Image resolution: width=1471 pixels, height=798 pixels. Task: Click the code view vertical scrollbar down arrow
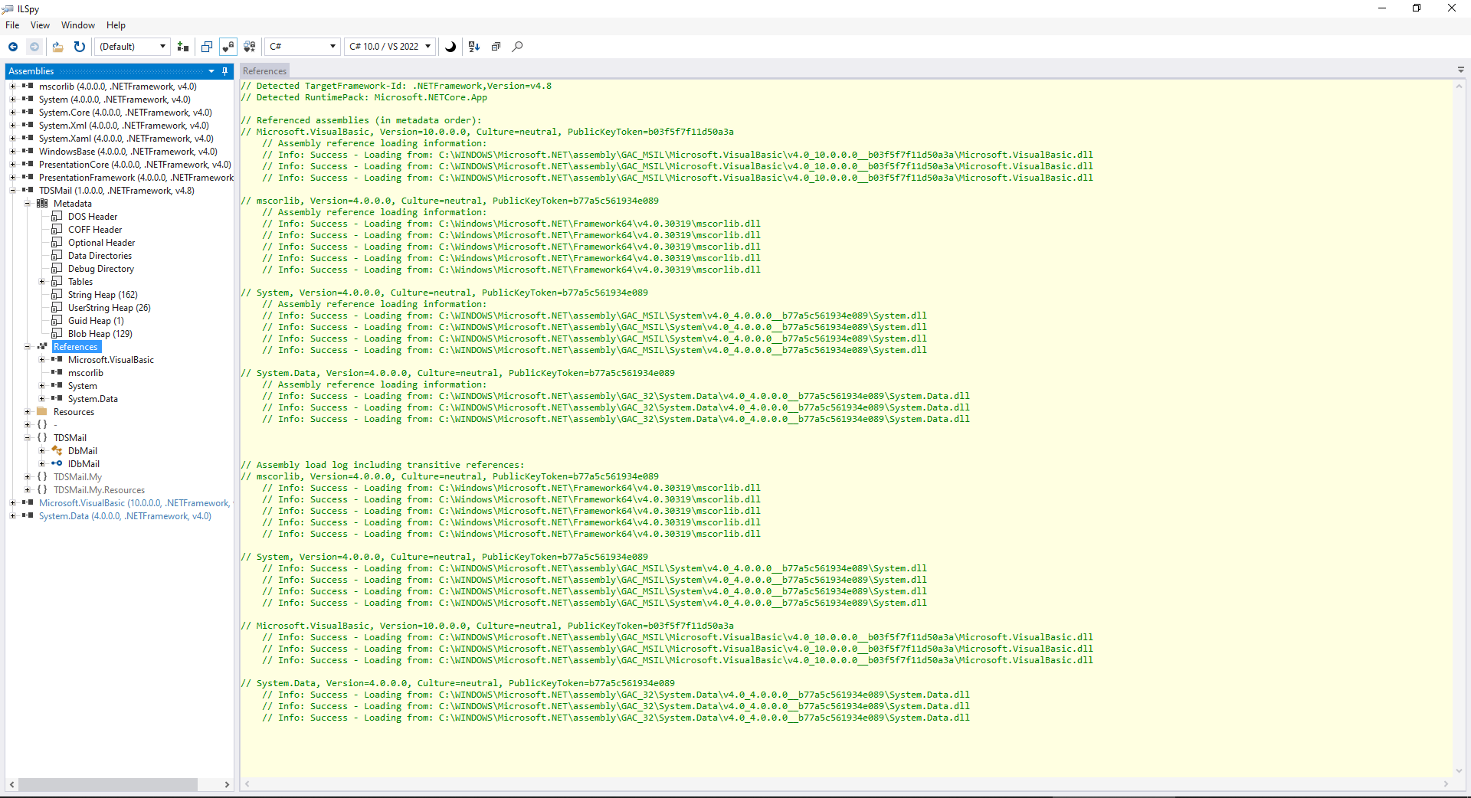(1459, 771)
